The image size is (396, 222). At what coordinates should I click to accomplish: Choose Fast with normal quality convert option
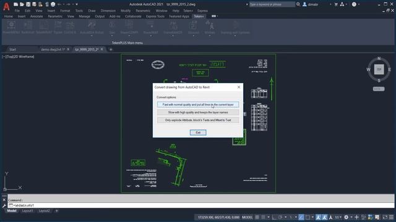(x=198, y=104)
